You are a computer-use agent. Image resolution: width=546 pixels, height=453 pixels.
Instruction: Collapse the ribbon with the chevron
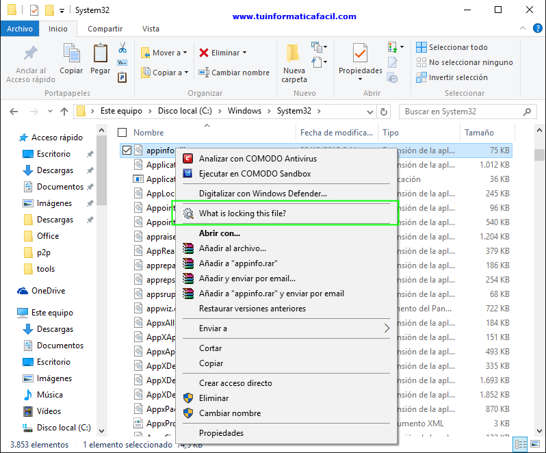pos(523,28)
